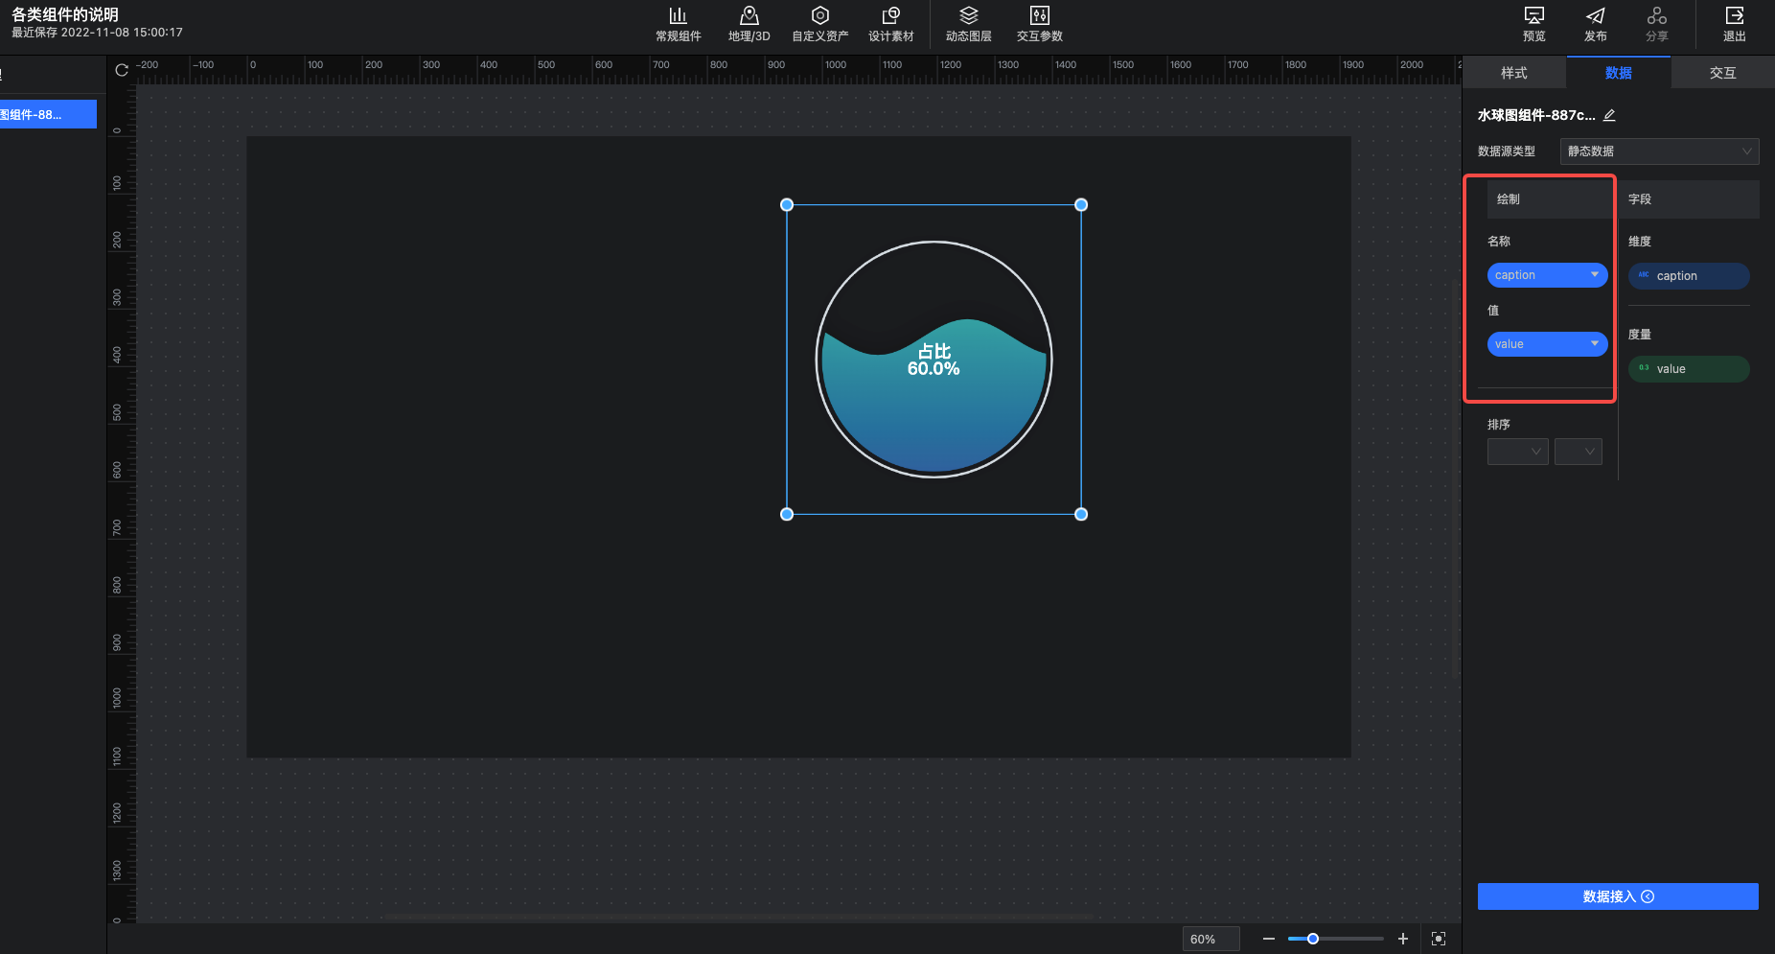The height and width of the screenshot is (954, 1775).
Task: Open the caption dropdown under 名称
Action: pos(1547,275)
